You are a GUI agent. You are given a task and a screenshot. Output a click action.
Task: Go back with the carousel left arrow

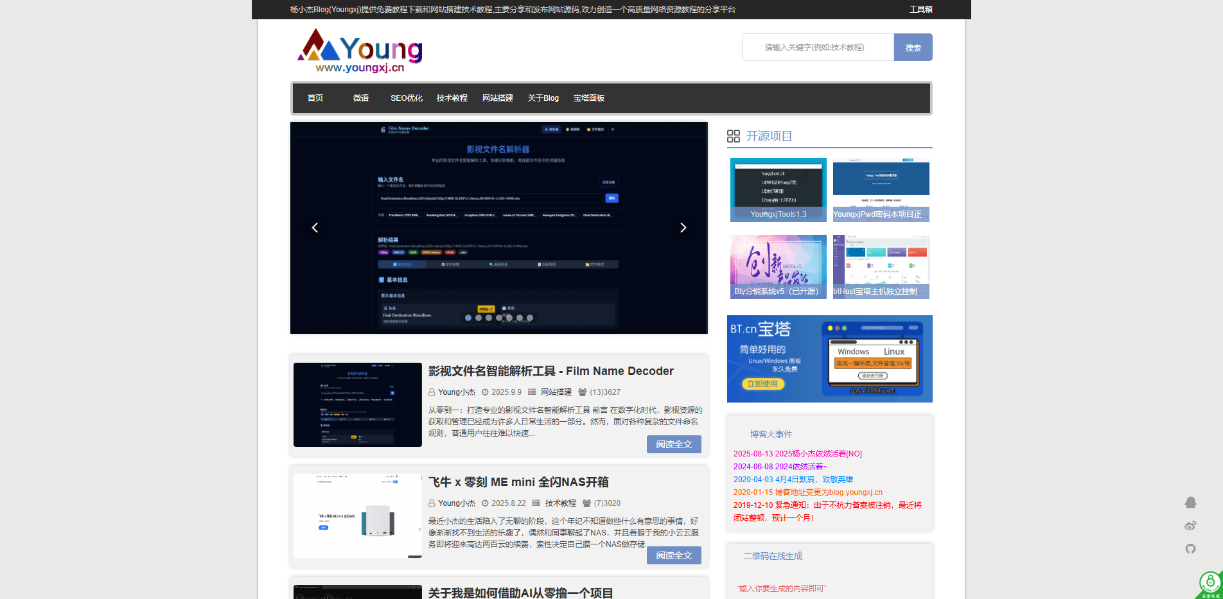coord(315,227)
